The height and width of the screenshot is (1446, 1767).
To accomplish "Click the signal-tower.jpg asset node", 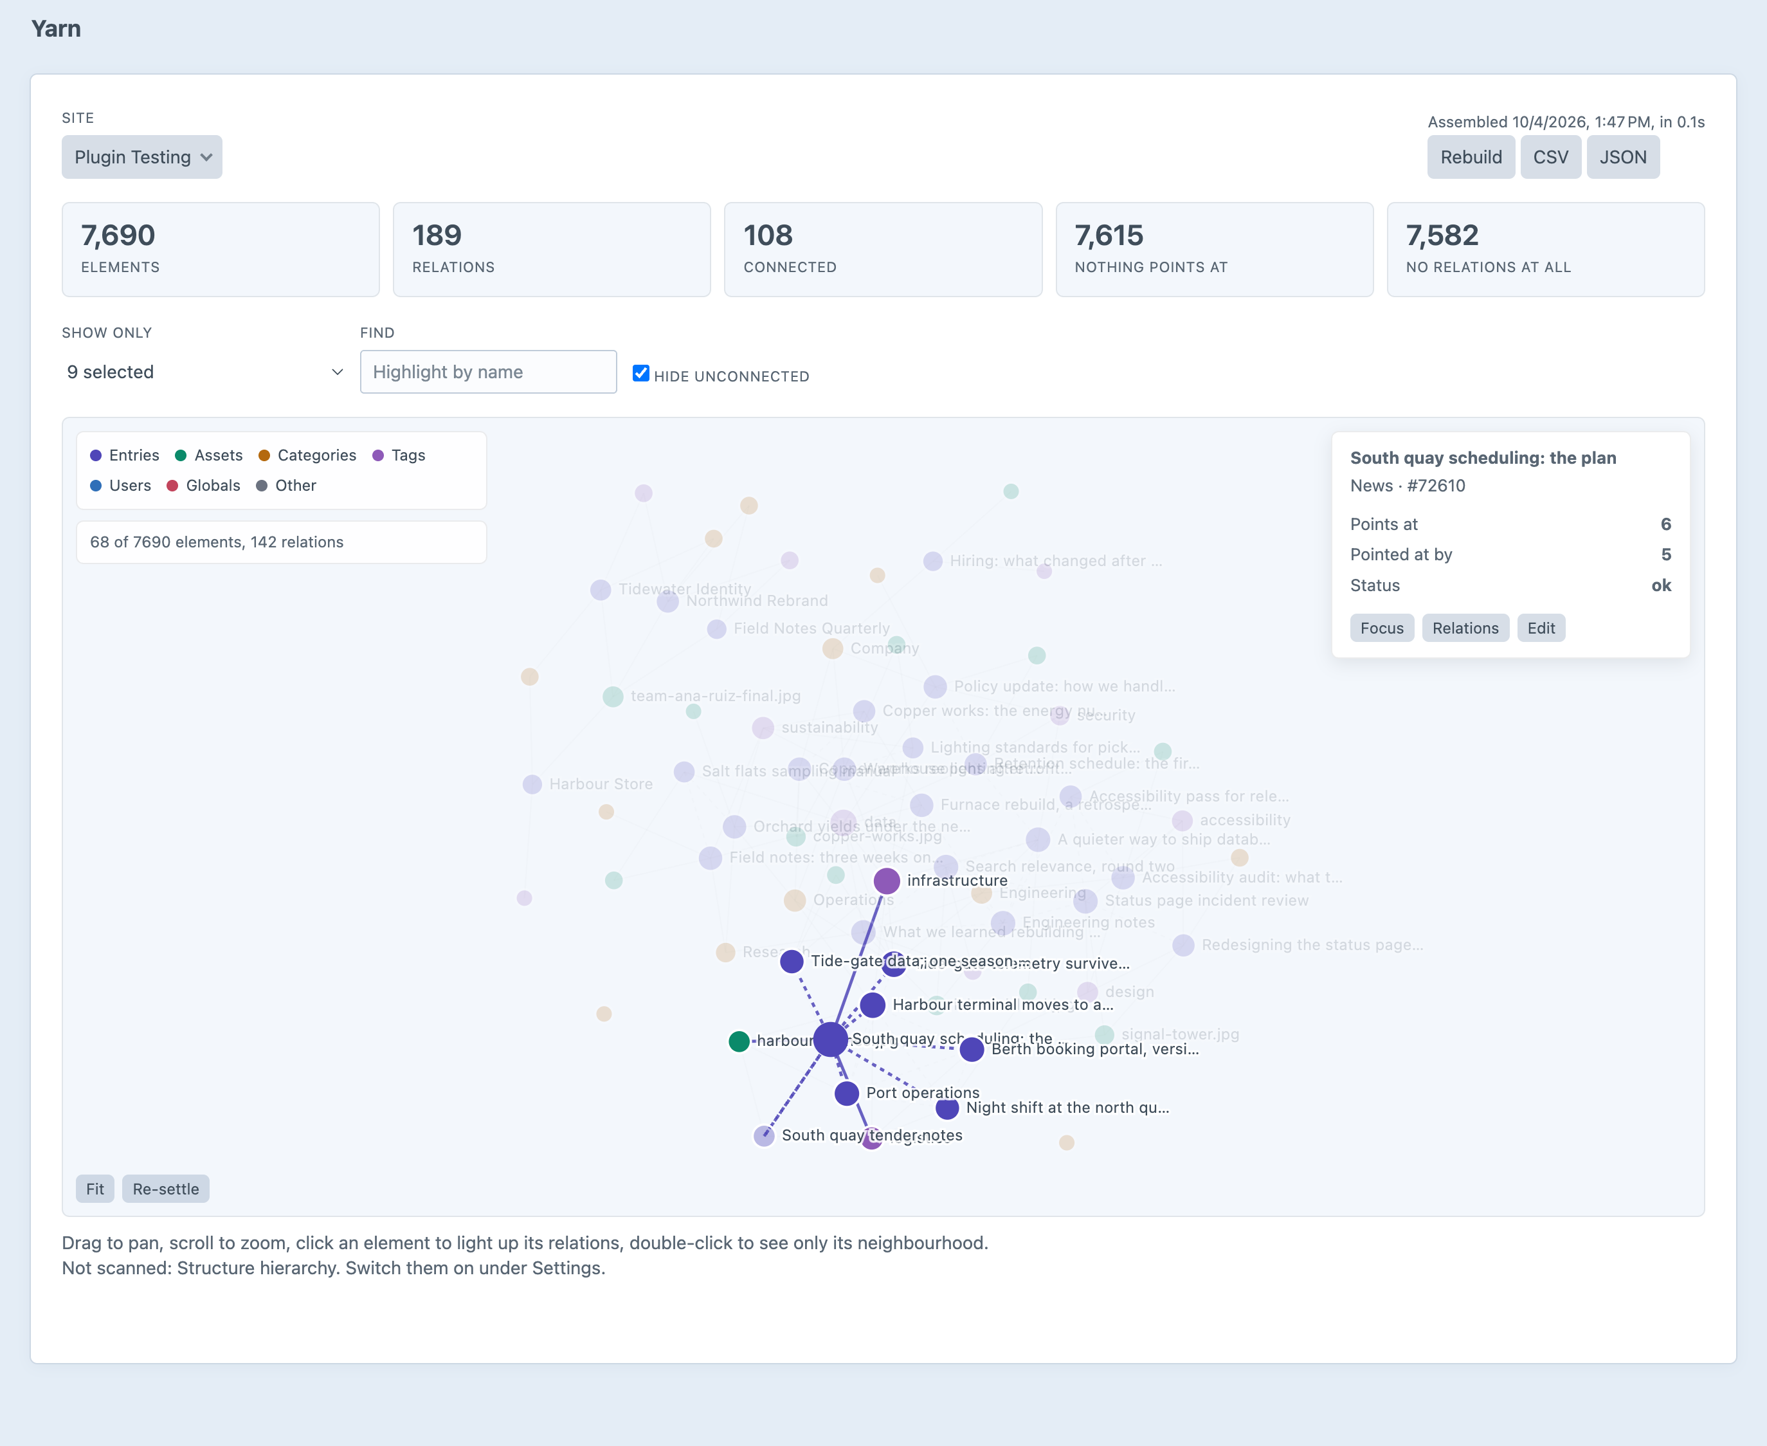I will 1104,1034.
